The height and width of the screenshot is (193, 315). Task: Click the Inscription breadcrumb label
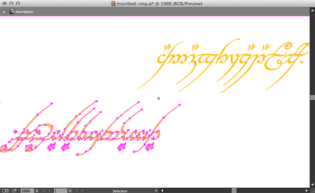pos(25,12)
